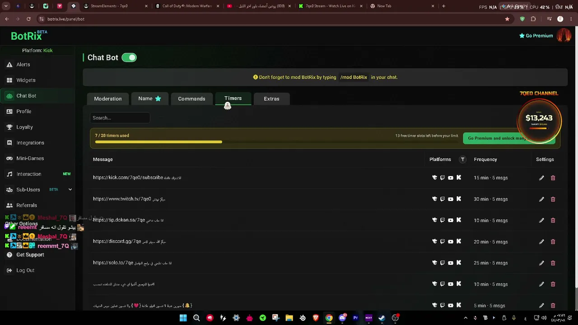Viewport: 578px width, 325px height.
Task: Open Premiere Pro from the taskbar
Action: (355, 318)
